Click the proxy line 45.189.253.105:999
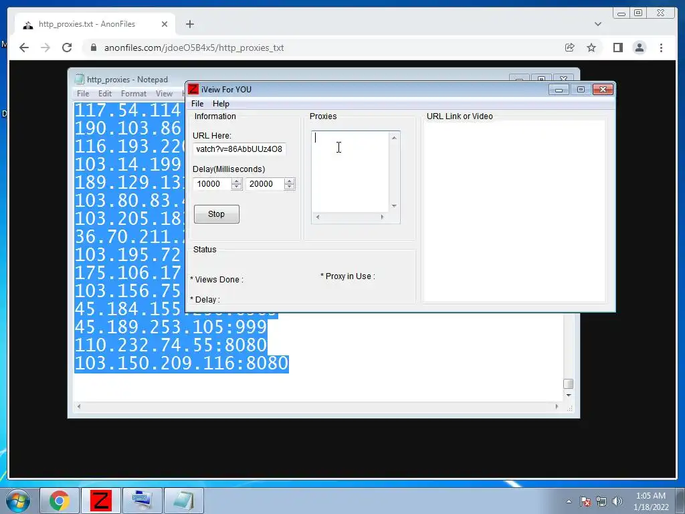This screenshot has height=514, width=685. pos(171,327)
